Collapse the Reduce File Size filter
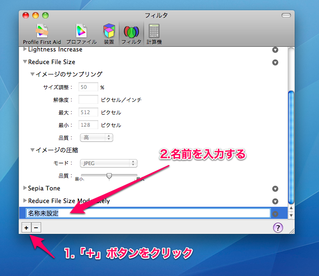 coord(25,62)
